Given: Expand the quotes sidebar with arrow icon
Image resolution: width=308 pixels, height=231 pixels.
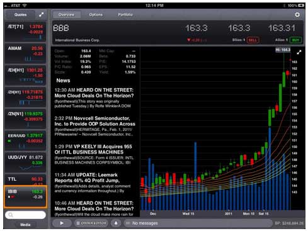Looking at the screenshot, I should 41,14.
